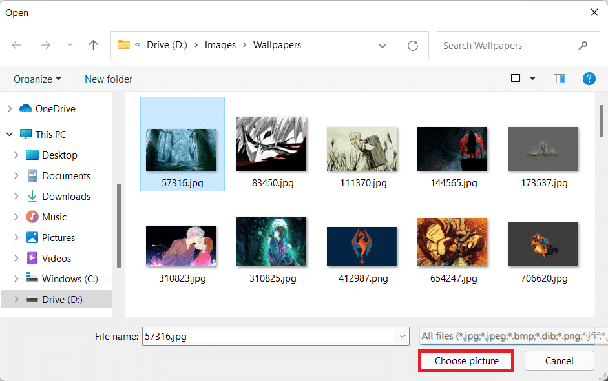Expand the address bar history dropdown
The image size is (608, 381).
pos(383,46)
